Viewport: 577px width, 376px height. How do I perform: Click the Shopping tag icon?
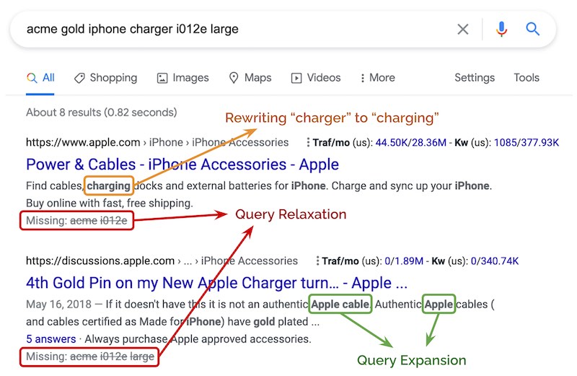79,78
